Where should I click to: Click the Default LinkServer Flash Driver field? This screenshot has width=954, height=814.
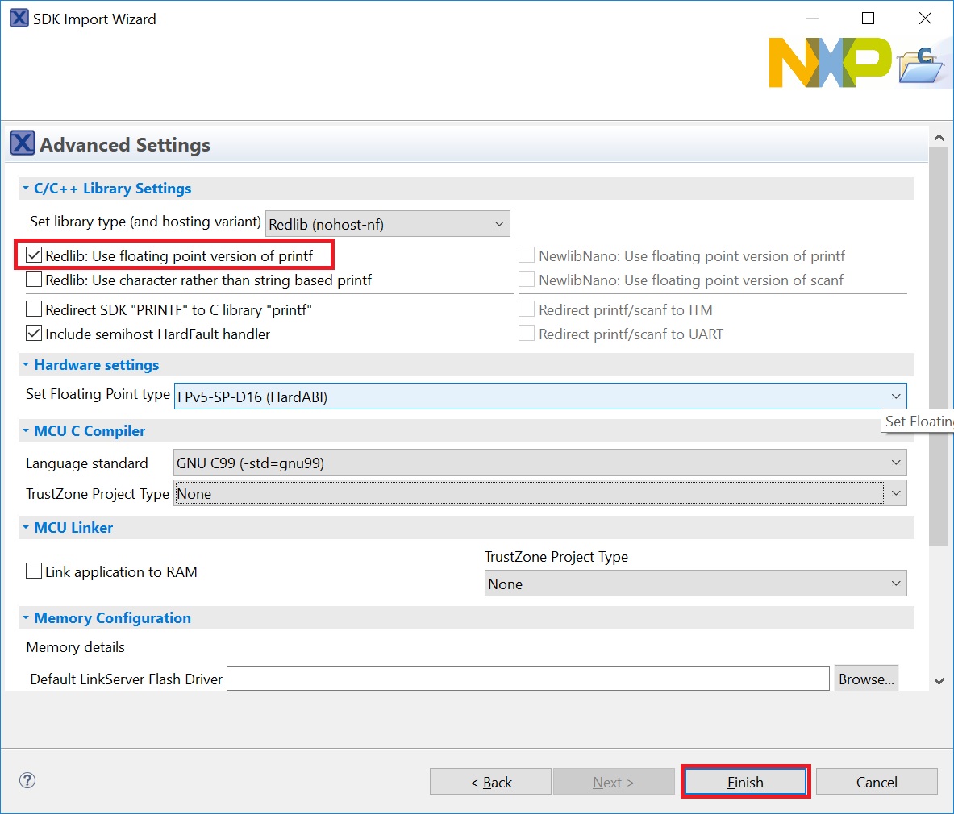tap(527, 679)
